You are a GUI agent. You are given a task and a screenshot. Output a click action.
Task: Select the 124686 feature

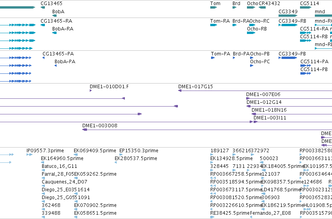[306, 186]
